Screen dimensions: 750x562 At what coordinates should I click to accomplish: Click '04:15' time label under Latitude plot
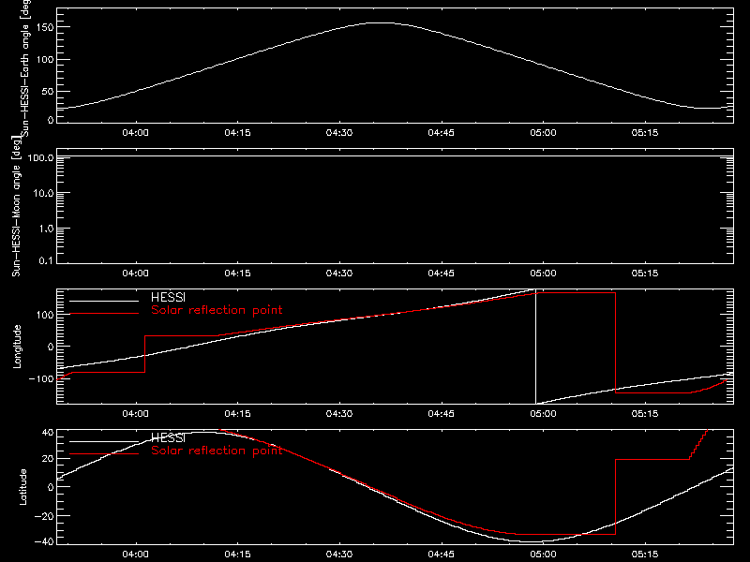[237, 555]
